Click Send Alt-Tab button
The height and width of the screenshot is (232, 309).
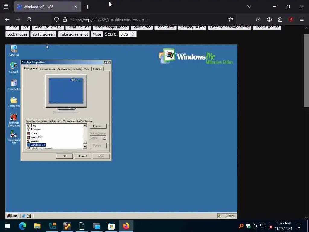tap(78, 27)
